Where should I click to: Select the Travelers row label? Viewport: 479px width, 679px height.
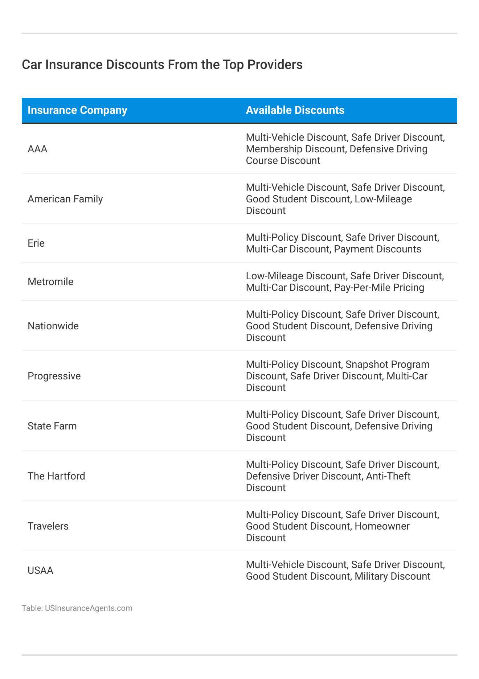tap(48, 526)
